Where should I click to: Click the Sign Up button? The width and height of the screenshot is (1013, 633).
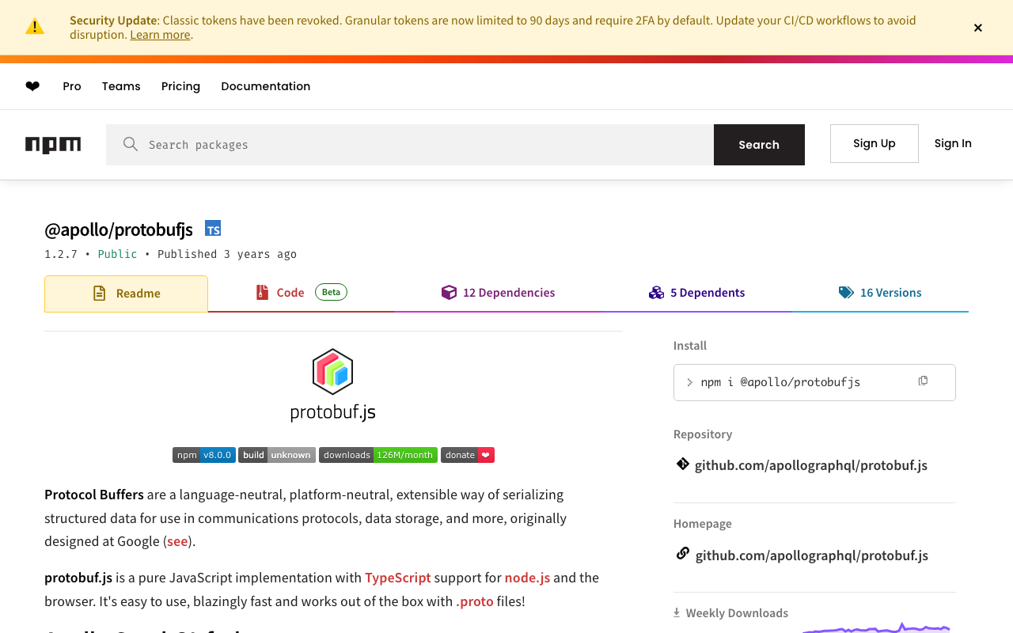point(875,143)
